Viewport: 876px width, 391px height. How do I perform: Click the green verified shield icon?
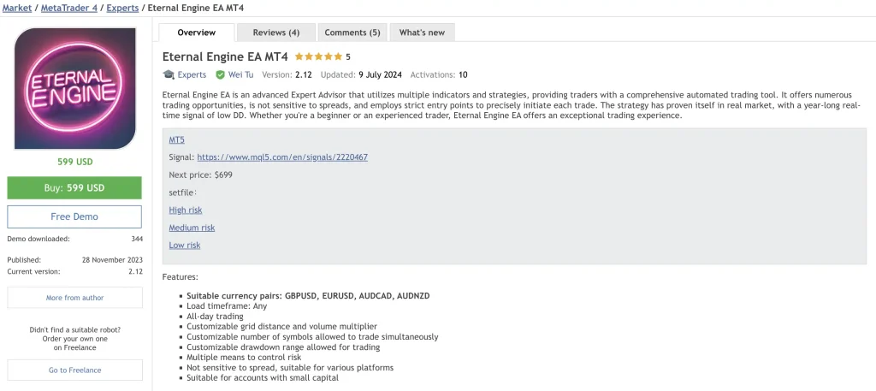point(220,74)
